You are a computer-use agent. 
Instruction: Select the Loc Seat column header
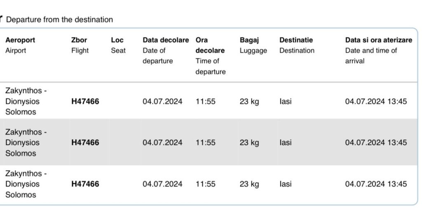point(118,45)
